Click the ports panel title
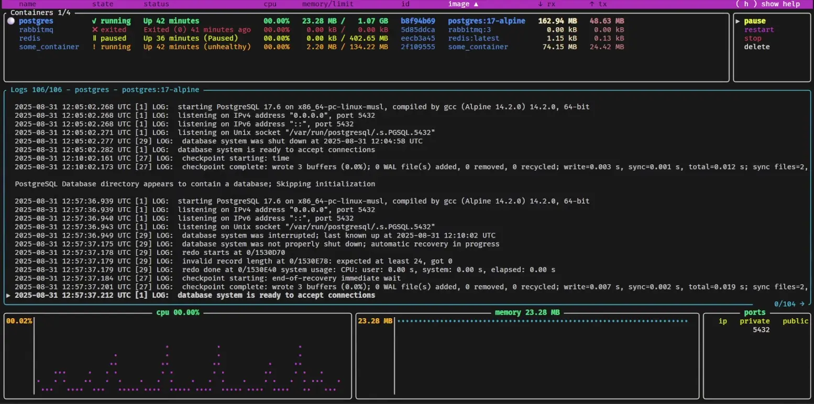Viewport: 814px width, 404px height. tap(755, 312)
